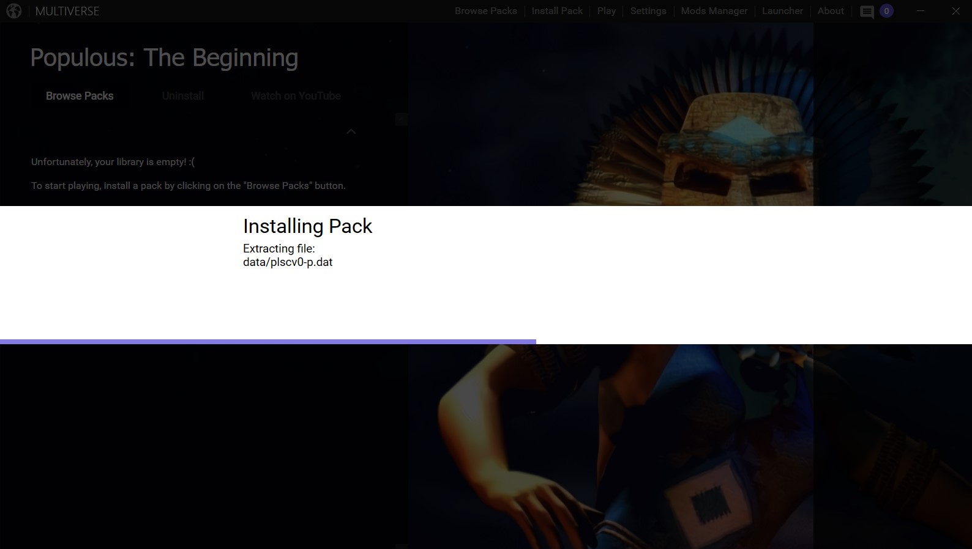Screen dimensions: 972x549
Task: Go to Settings in the top menu
Action: [x=648, y=11]
